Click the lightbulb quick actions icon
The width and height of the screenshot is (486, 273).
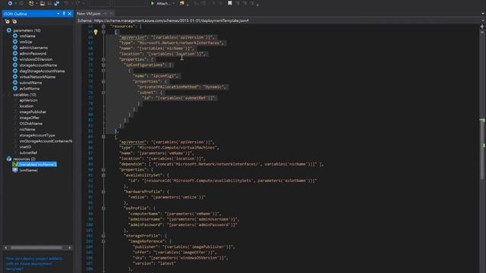tap(96, 32)
